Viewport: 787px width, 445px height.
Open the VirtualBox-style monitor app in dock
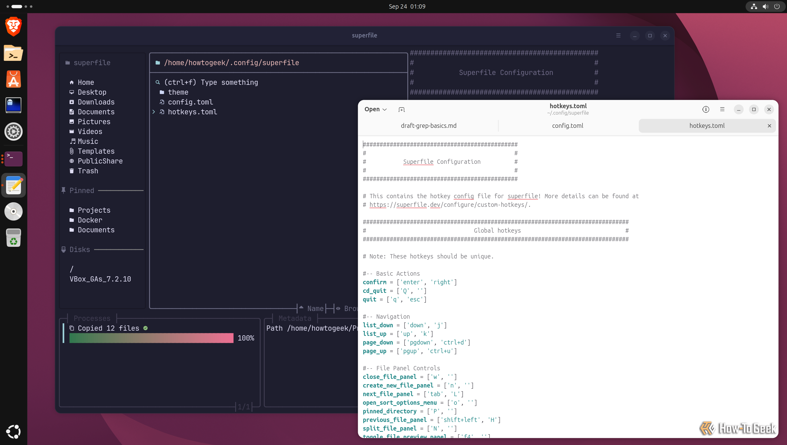pos(14,105)
